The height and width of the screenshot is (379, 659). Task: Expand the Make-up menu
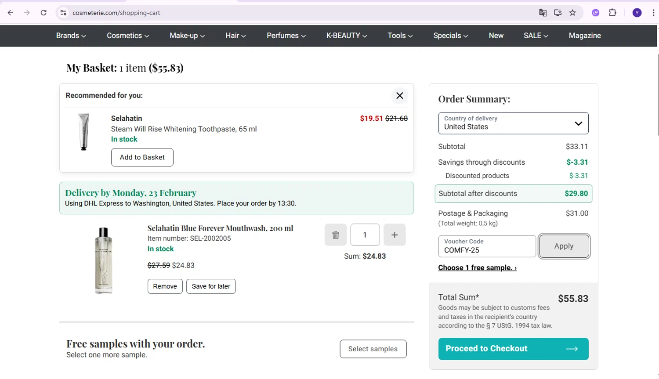(x=187, y=36)
